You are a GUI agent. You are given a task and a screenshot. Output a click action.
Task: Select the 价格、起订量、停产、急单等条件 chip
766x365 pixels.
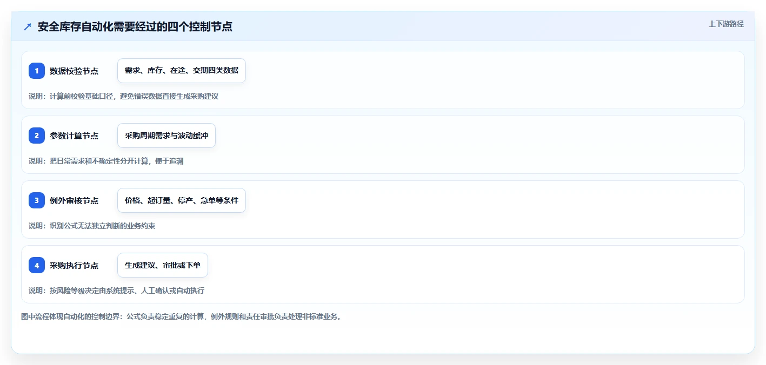pyautogui.click(x=182, y=200)
